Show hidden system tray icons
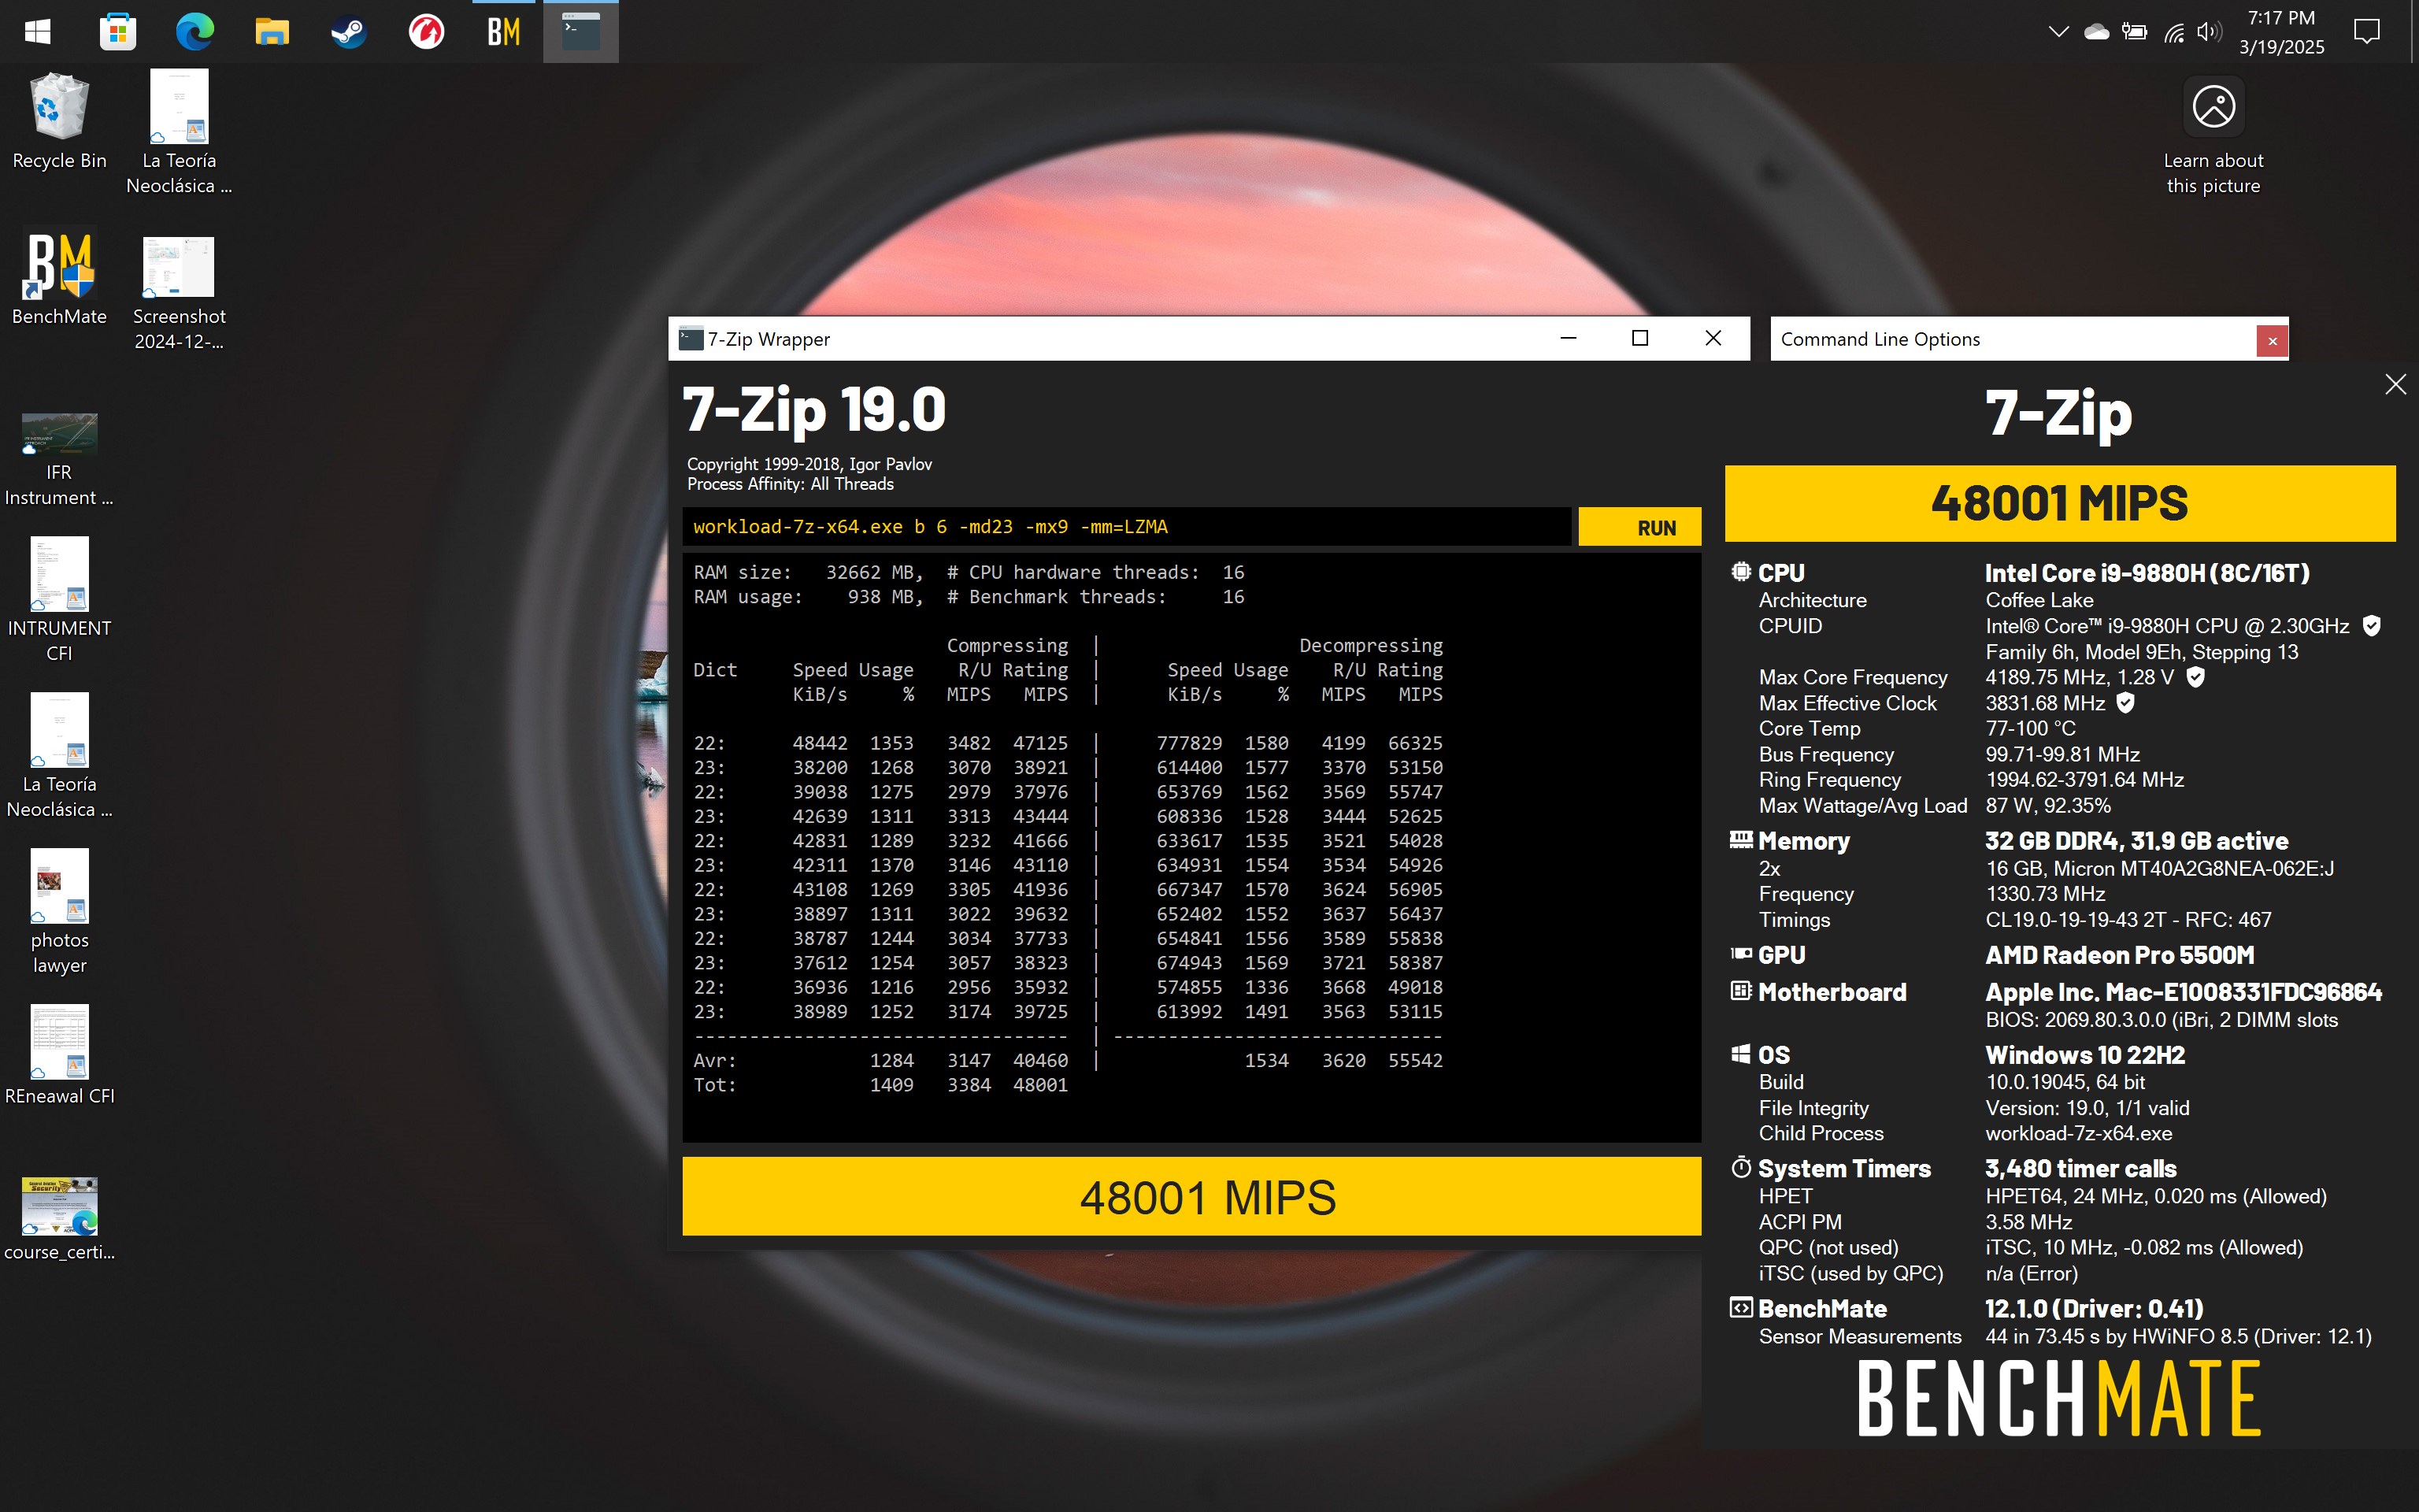 coord(2058,32)
